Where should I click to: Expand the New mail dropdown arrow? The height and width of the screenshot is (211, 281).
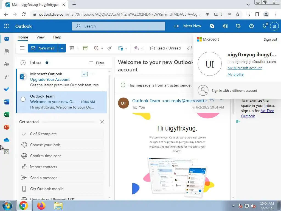[62, 48]
